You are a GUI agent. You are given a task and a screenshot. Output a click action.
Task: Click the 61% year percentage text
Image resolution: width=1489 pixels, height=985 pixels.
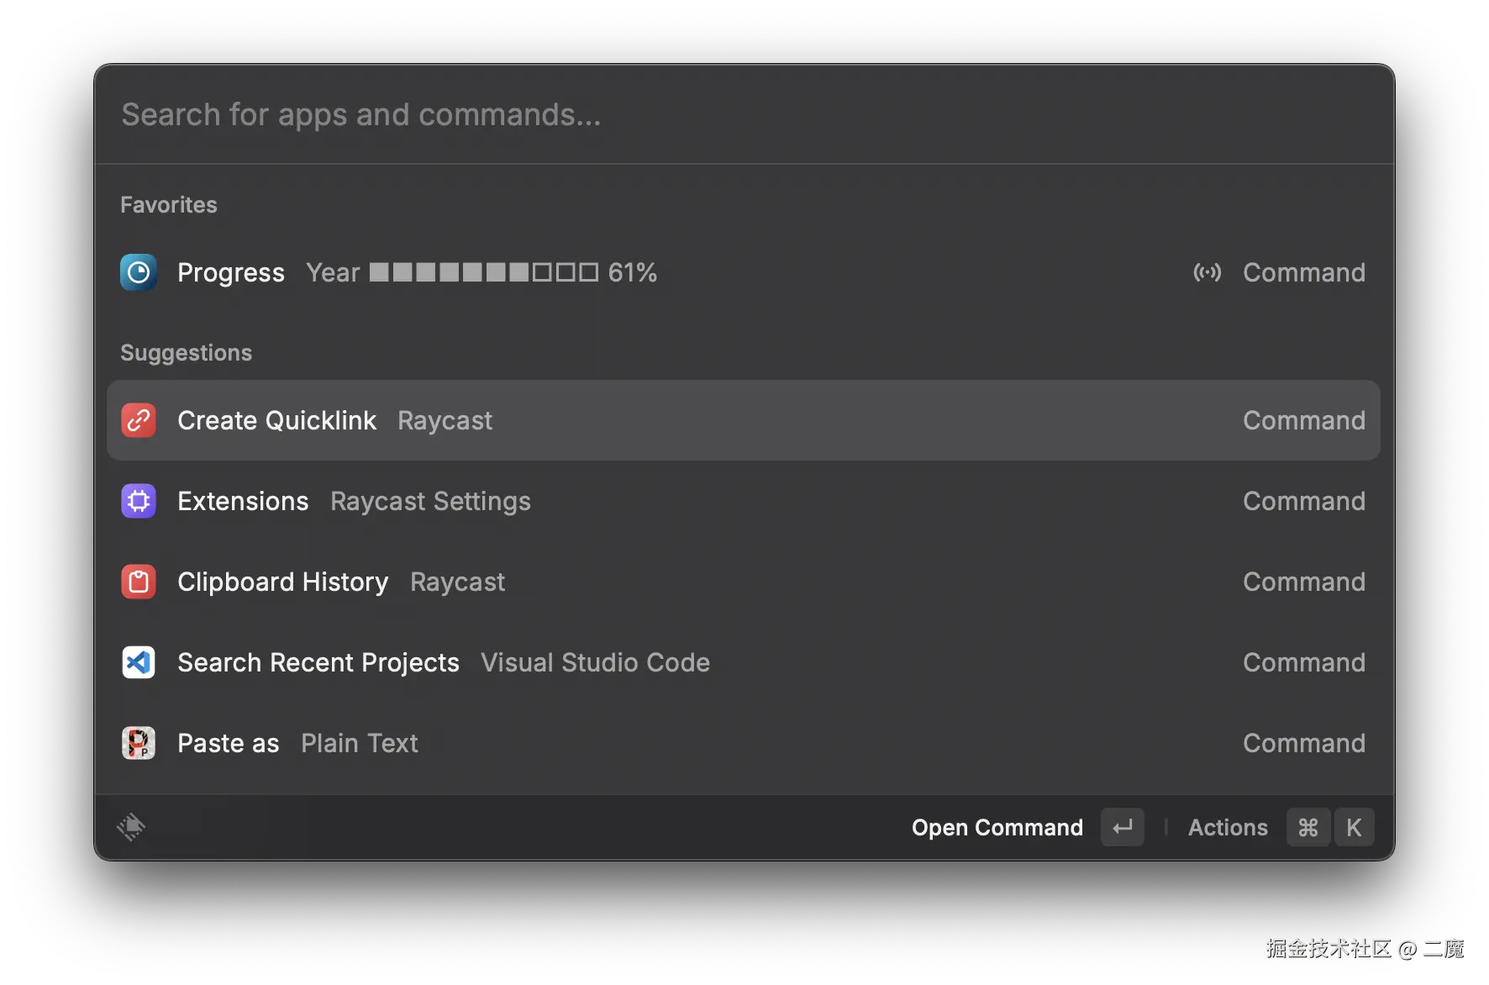pyautogui.click(x=633, y=272)
